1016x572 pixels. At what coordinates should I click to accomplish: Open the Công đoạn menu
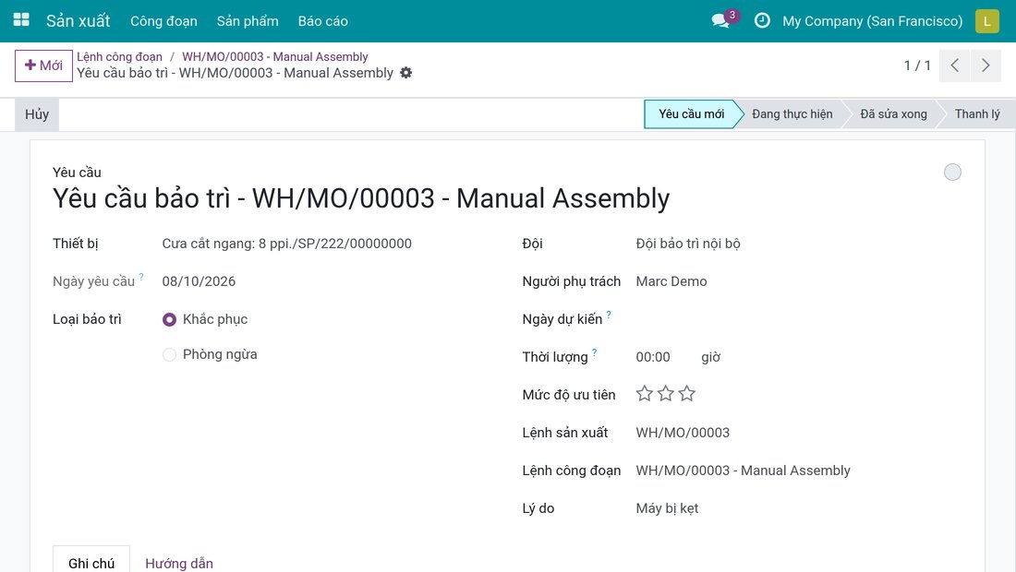pos(163,20)
